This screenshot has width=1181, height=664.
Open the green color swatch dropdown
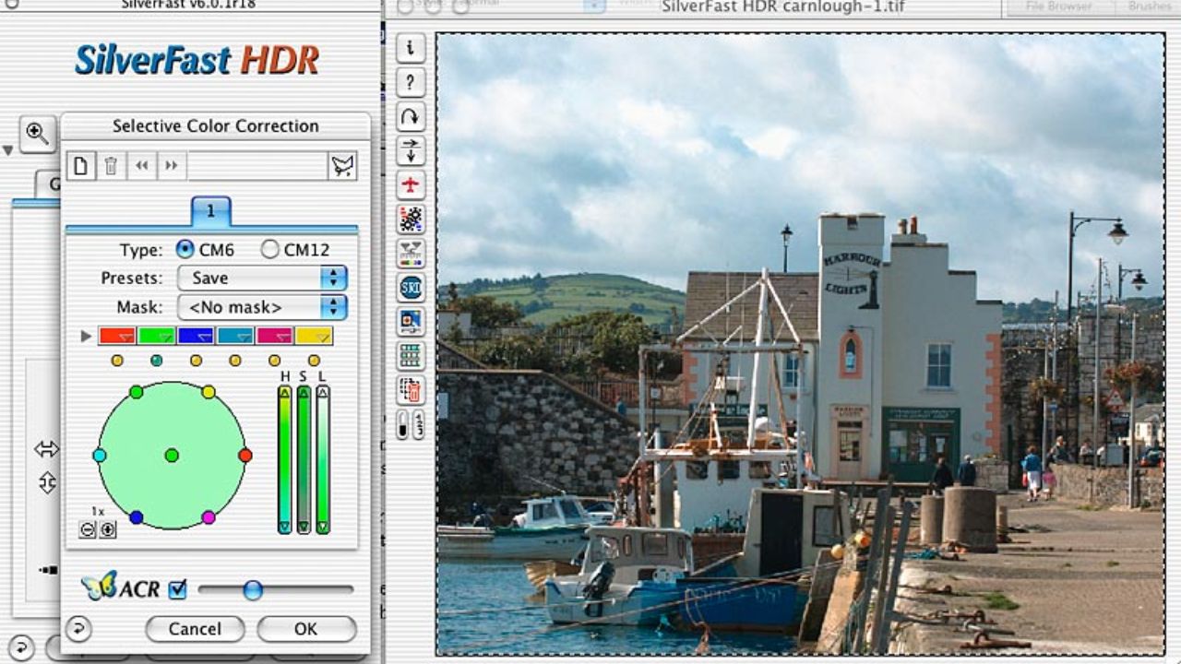(x=156, y=336)
